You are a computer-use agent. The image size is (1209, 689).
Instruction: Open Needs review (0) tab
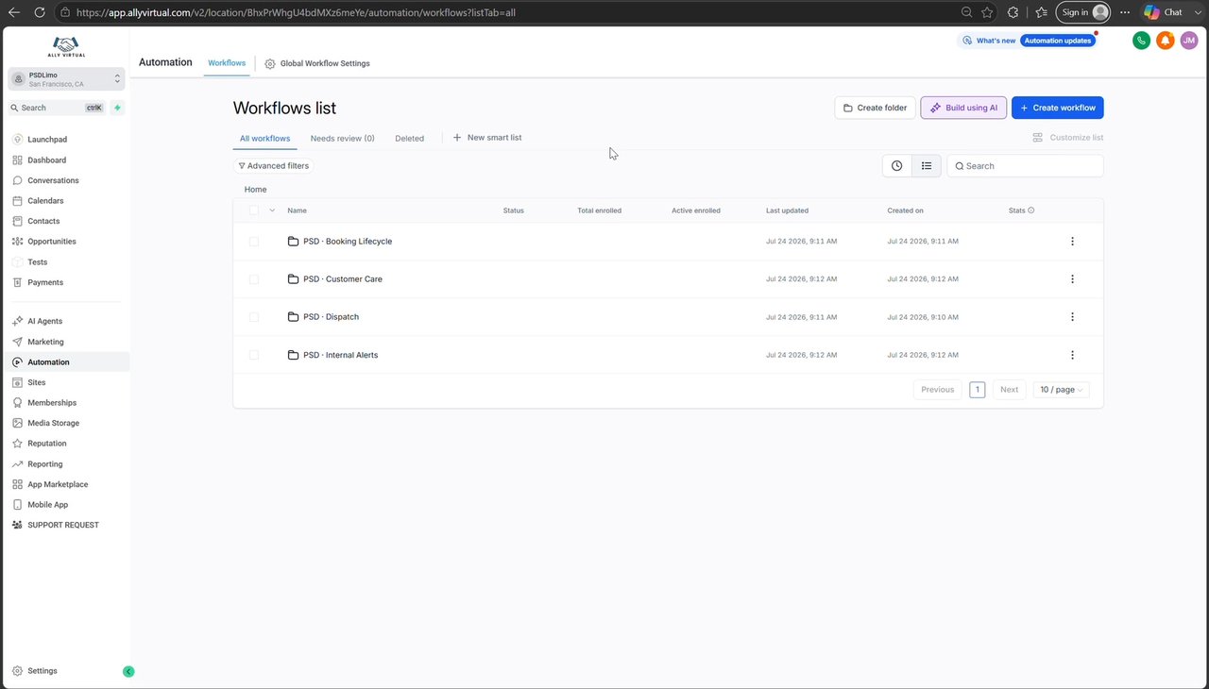point(342,138)
